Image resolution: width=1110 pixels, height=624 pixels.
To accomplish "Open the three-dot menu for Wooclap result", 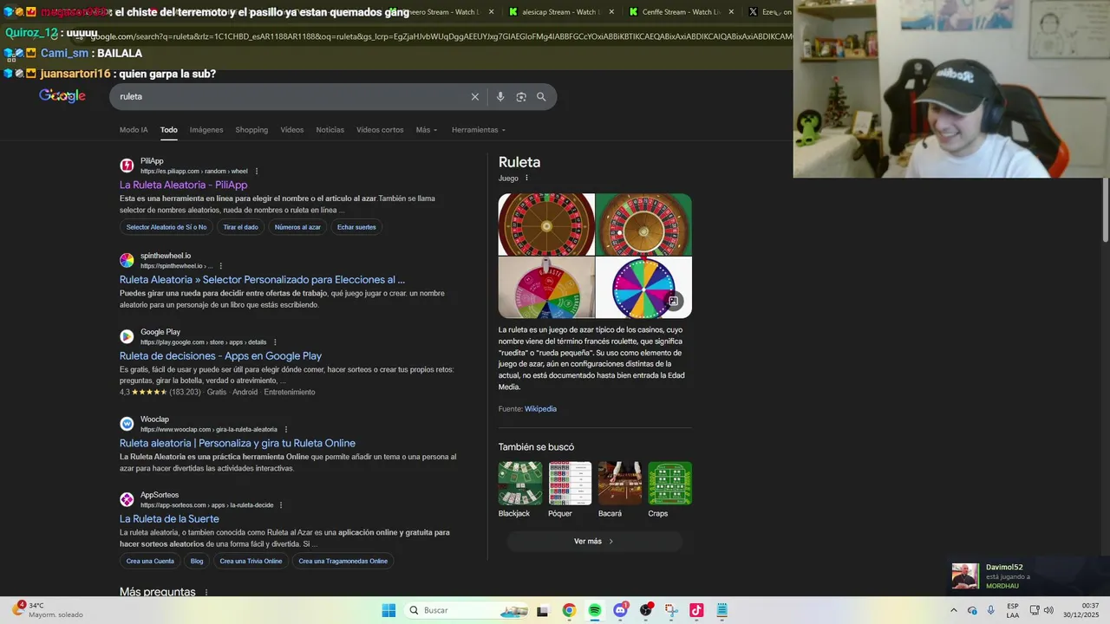I will point(286,430).
